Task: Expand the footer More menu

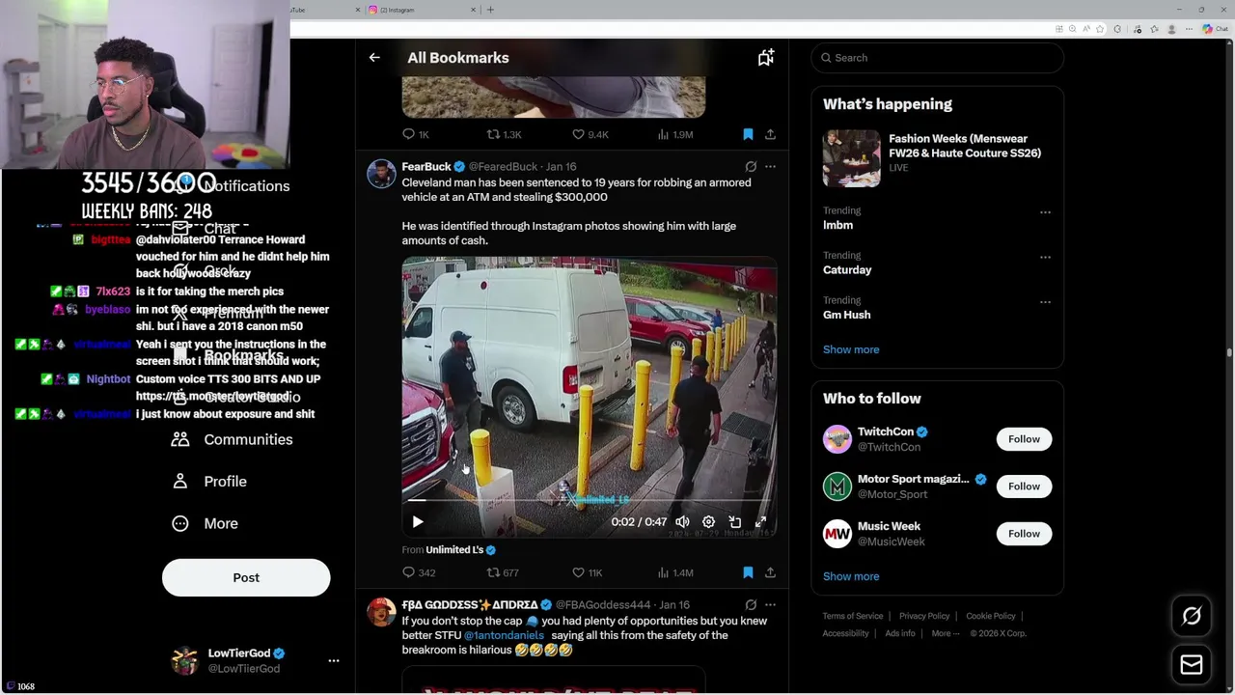Action: point(946,633)
